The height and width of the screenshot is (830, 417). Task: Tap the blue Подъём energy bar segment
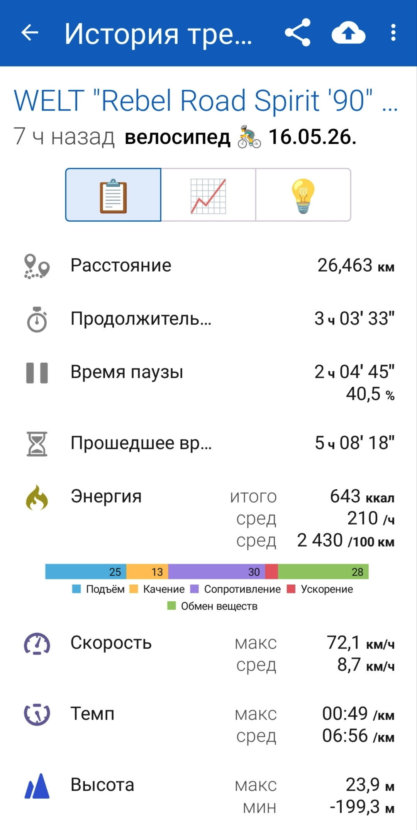point(86,572)
